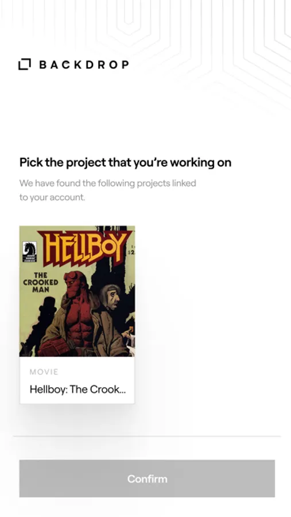Click the white footer of project card
This screenshot has height=517, width=291.
point(77,380)
